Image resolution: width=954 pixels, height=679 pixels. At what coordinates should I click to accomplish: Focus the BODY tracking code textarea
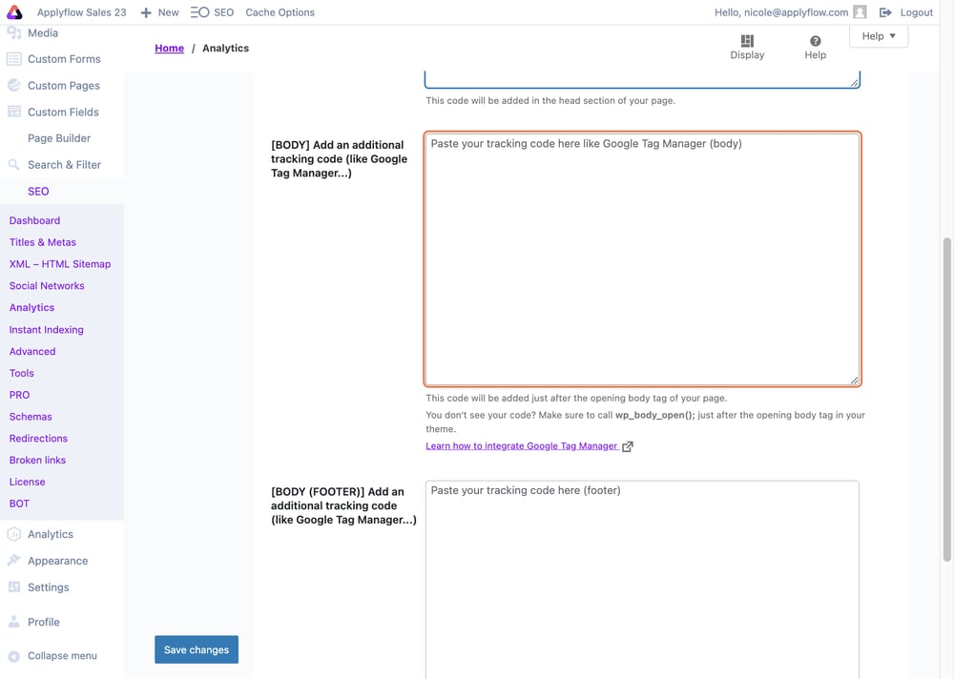642,259
